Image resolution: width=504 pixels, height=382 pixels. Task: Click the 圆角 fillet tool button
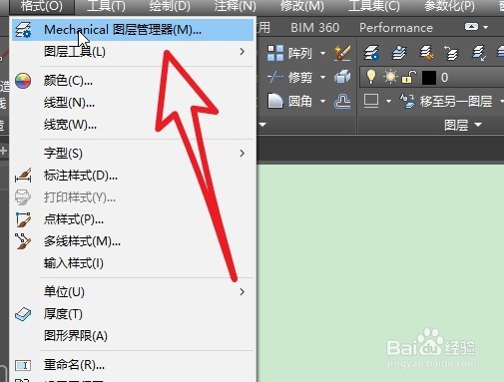[x=289, y=101]
